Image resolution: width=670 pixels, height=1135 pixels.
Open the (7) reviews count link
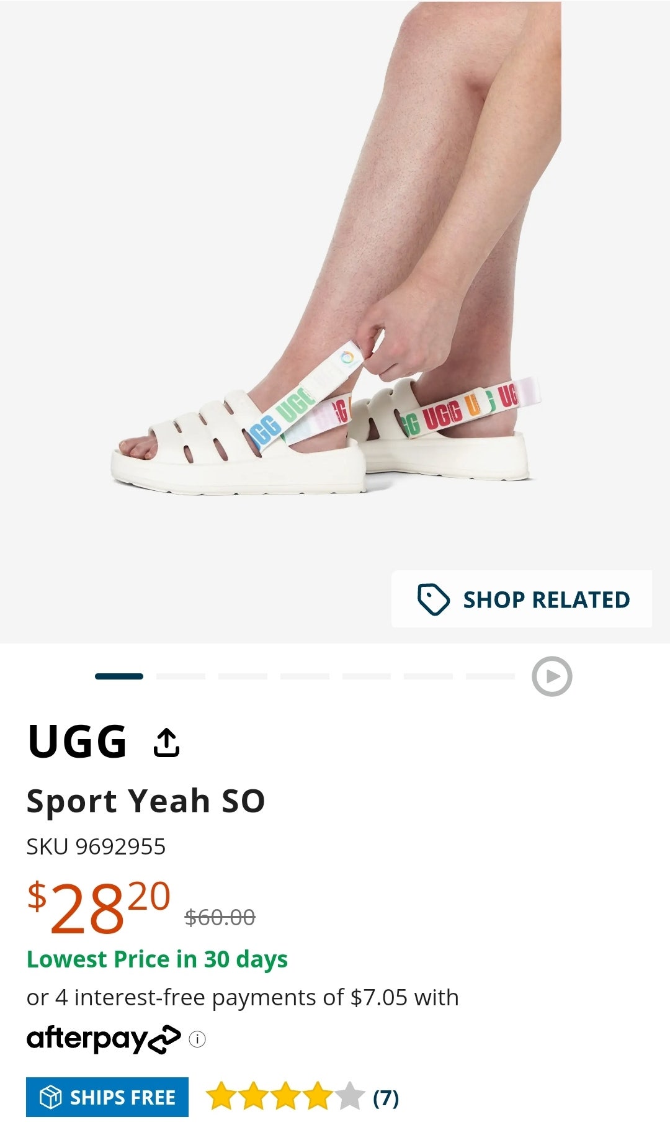coord(386,1098)
